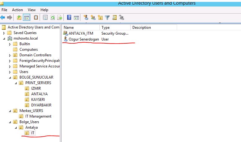Expand the Domain Controllers node
This screenshot has height=142, width=241.
click(10, 55)
